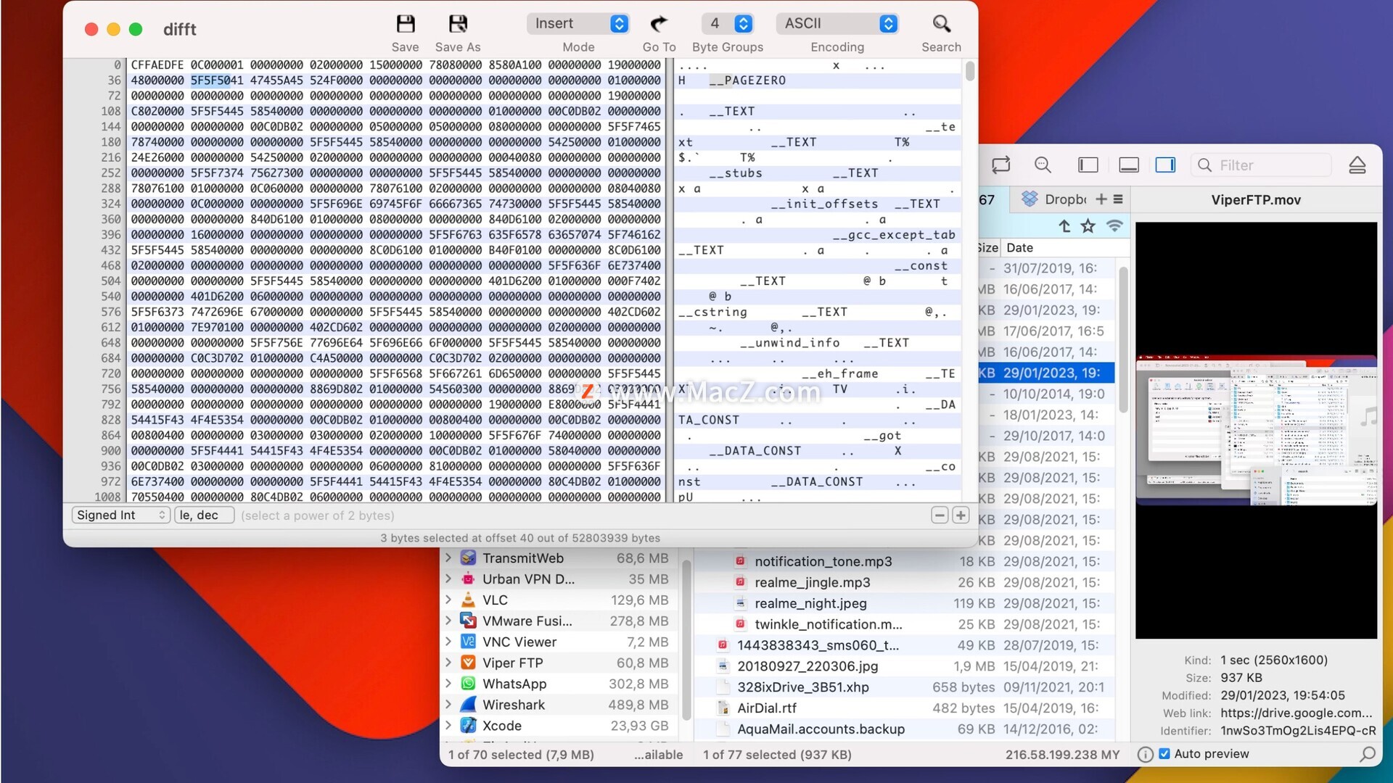Click the 'le, dec' format button
This screenshot has height=783, width=1393.
[x=204, y=515]
